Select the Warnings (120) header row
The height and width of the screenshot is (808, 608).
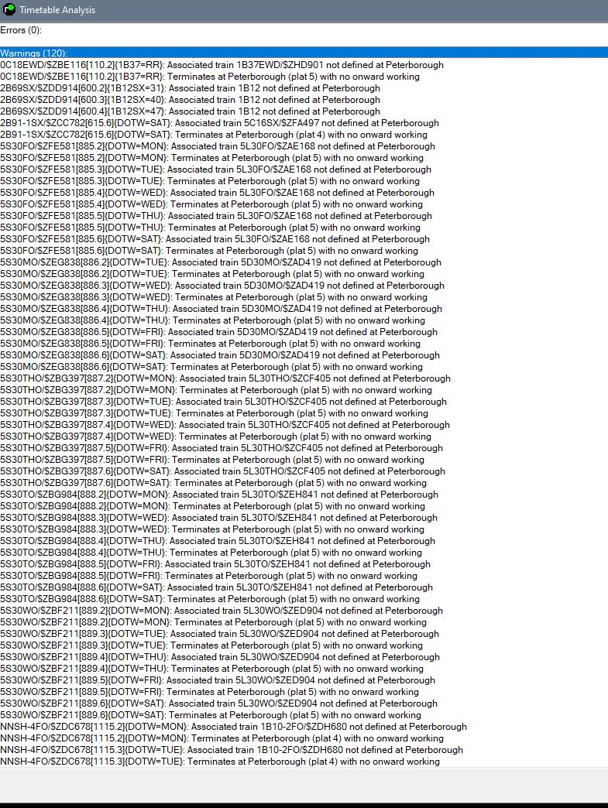304,53
